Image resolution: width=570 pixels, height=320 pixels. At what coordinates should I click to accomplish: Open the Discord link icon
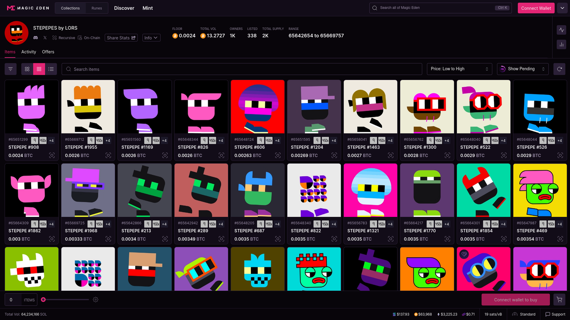click(x=36, y=38)
